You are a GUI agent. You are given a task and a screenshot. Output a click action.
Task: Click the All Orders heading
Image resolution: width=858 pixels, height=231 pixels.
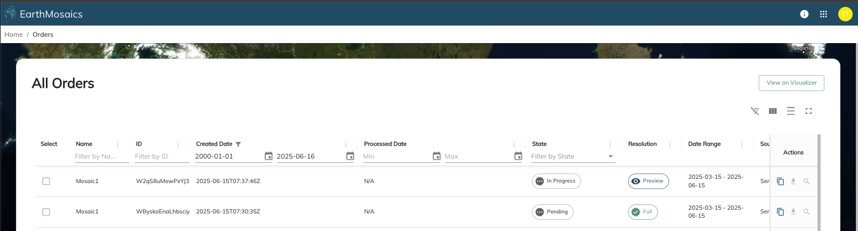[63, 84]
